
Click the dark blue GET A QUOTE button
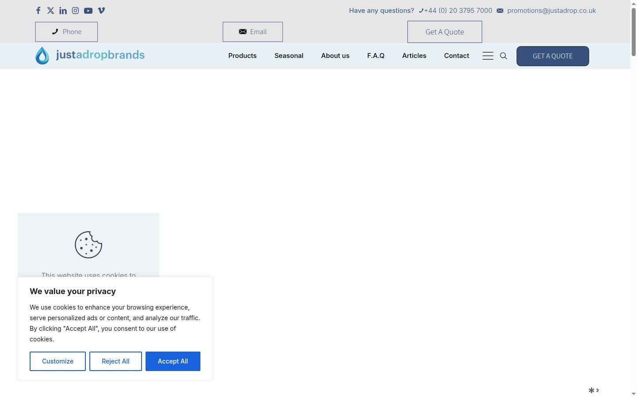tap(553, 56)
